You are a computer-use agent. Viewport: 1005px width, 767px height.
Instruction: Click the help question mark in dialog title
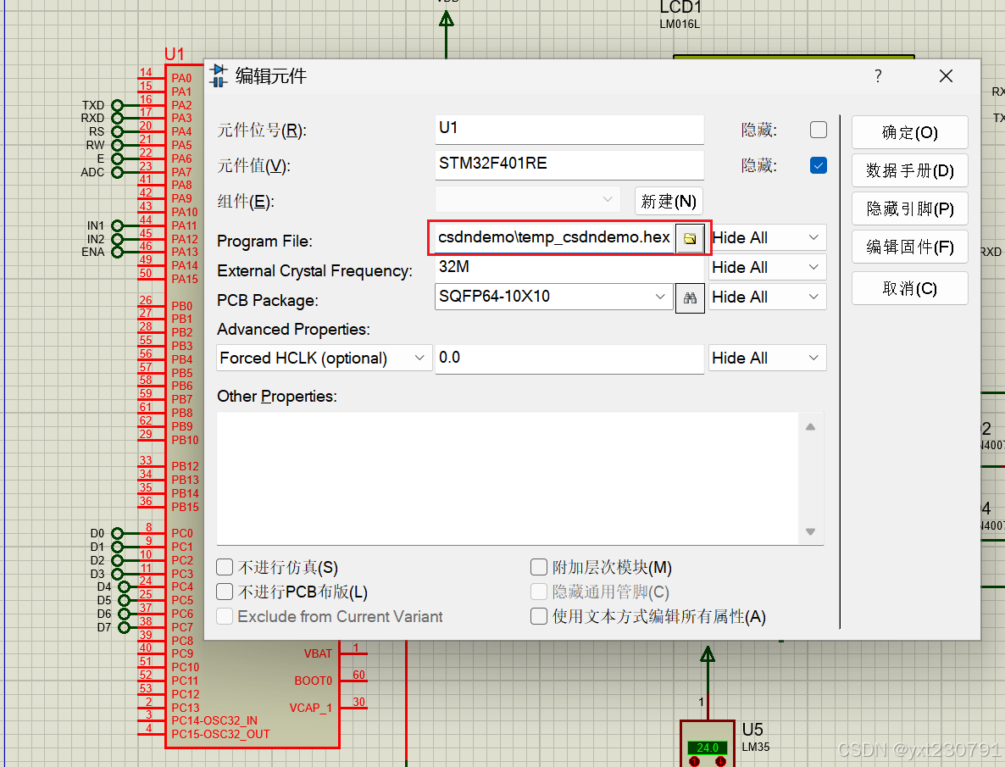878,76
